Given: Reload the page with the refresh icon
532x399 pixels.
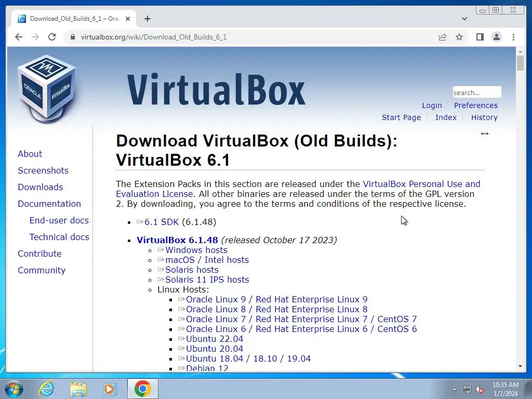Looking at the screenshot, I should click(x=52, y=37).
